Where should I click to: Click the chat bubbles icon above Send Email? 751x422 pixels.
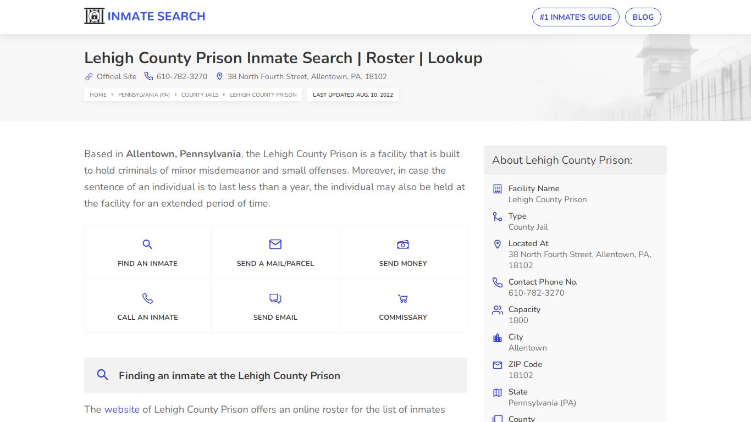click(275, 298)
